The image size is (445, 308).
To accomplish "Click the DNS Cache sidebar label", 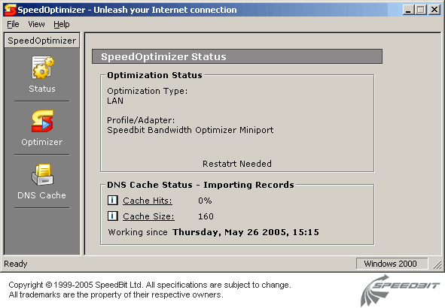I will [x=41, y=195].
